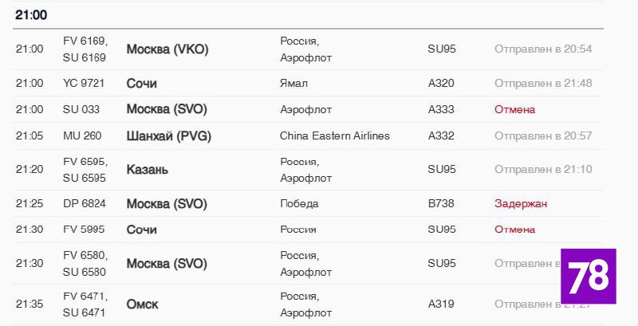Click the purple 78 channel logo

click(x=589, y=276)
